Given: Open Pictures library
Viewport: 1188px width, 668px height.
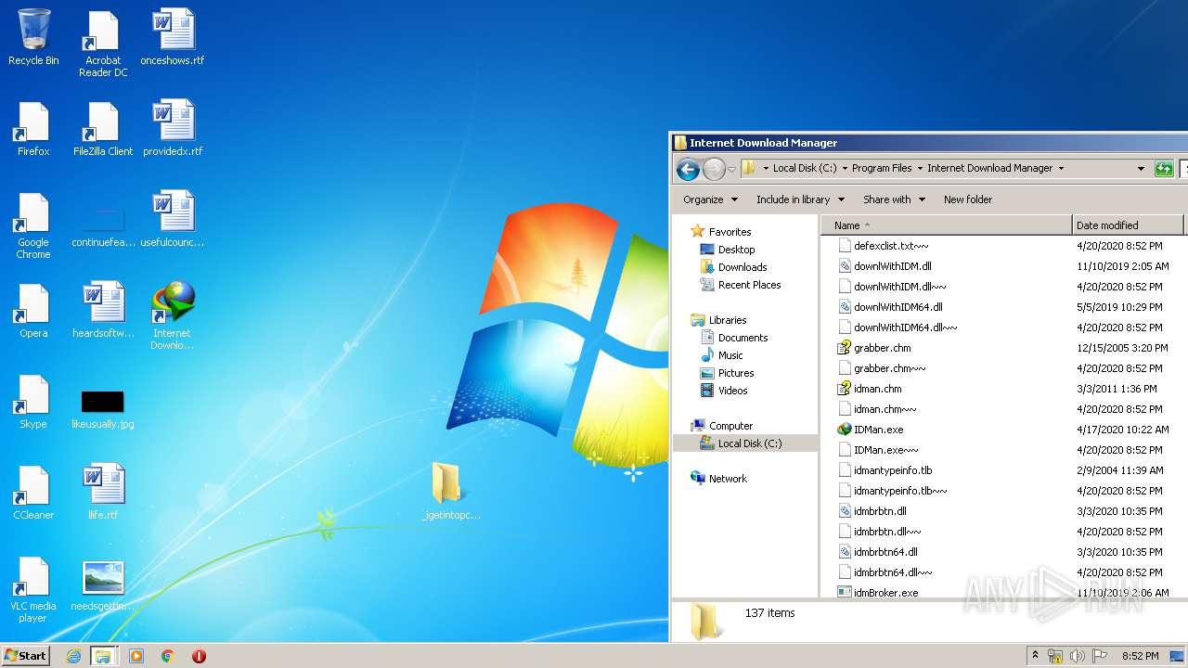Looking at the screenshot, I should pyautogui.click(x=736, y=373).
